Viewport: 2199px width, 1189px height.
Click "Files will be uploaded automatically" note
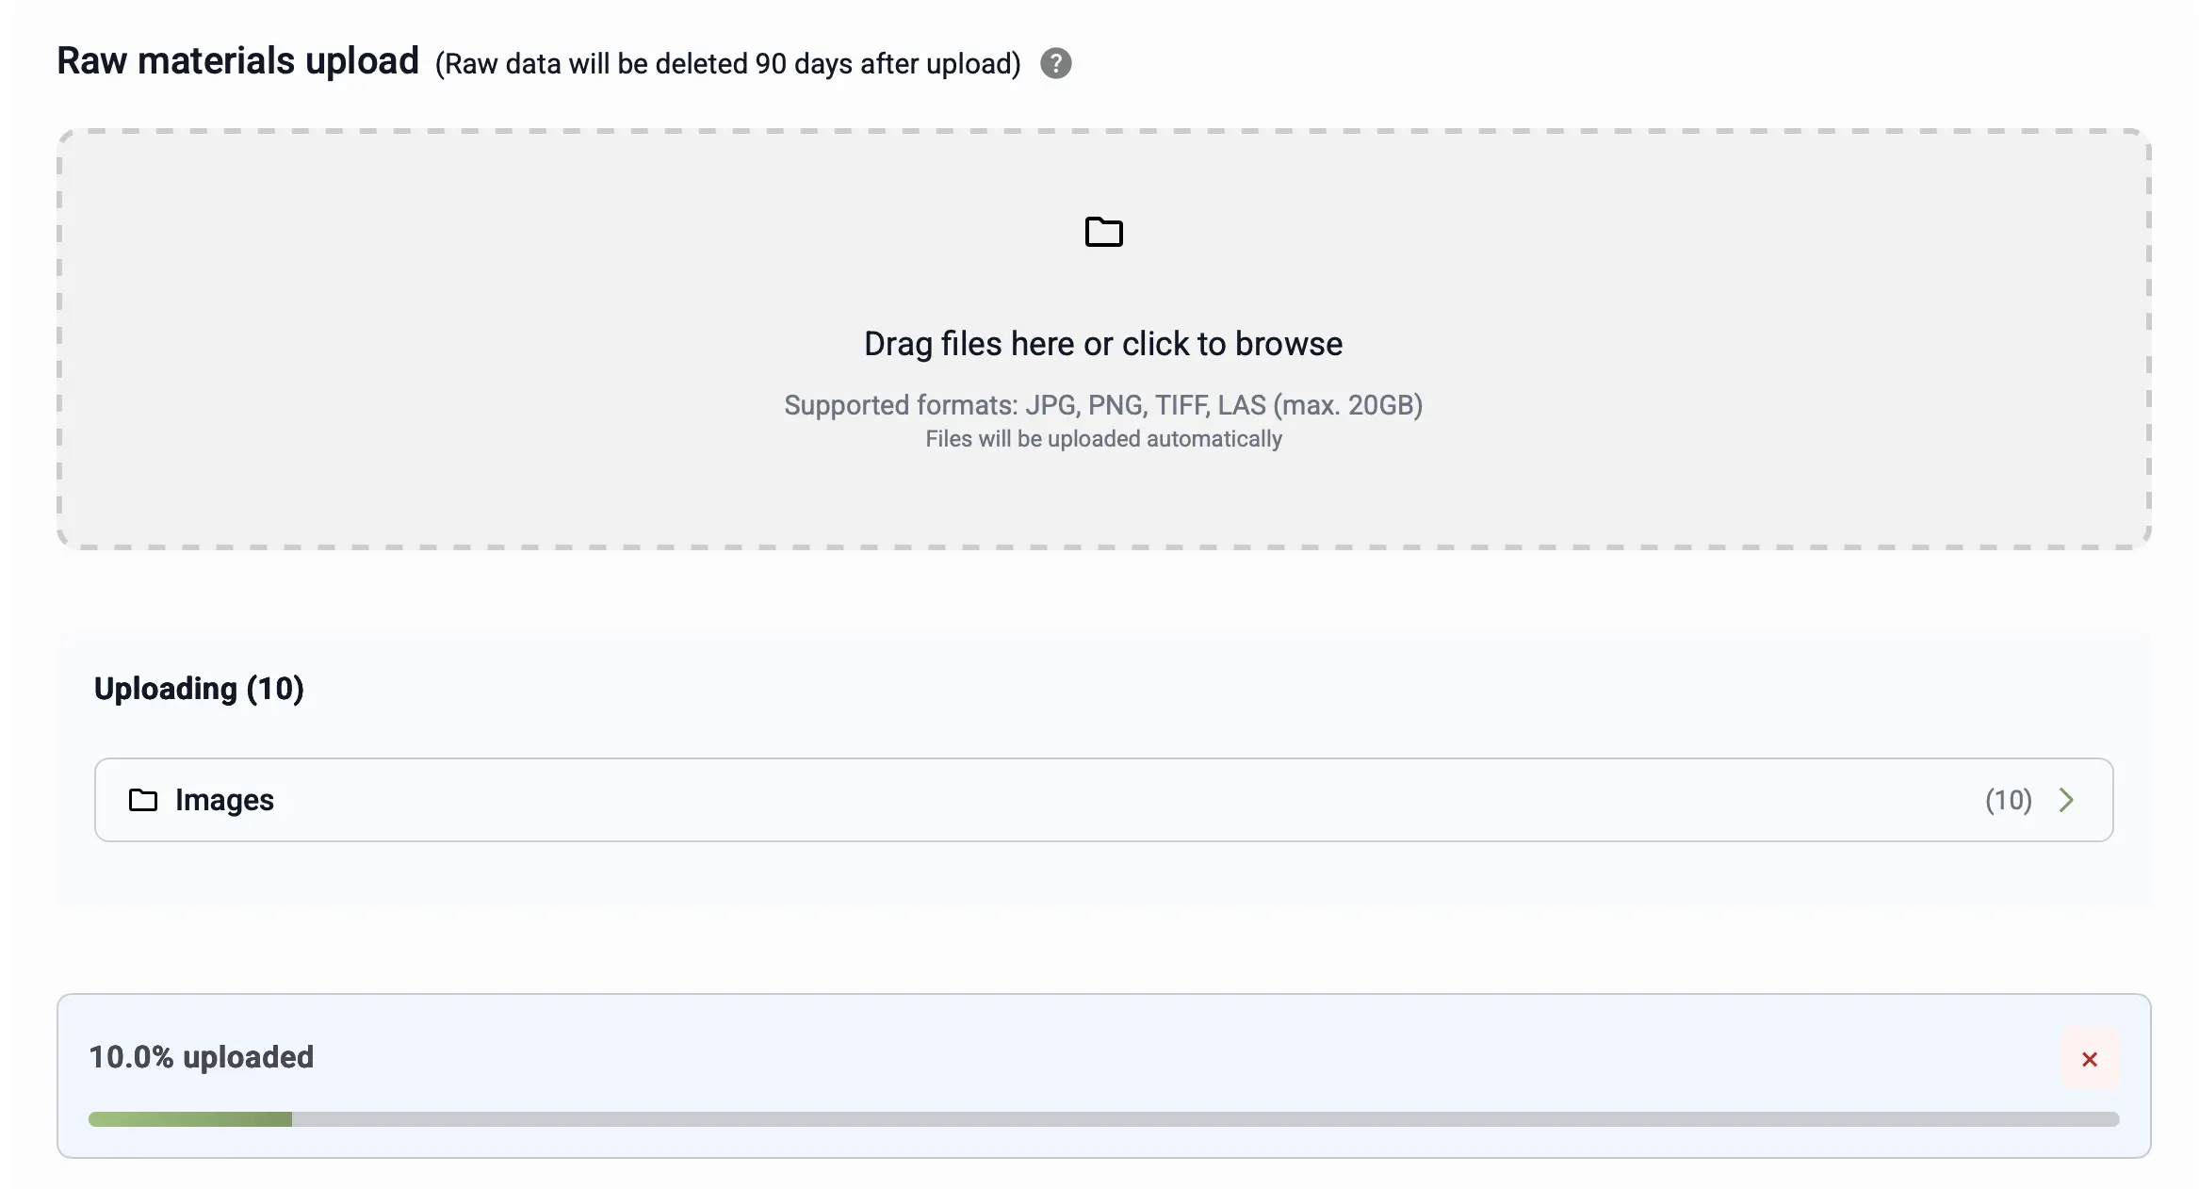click(x=1103, y=439)
